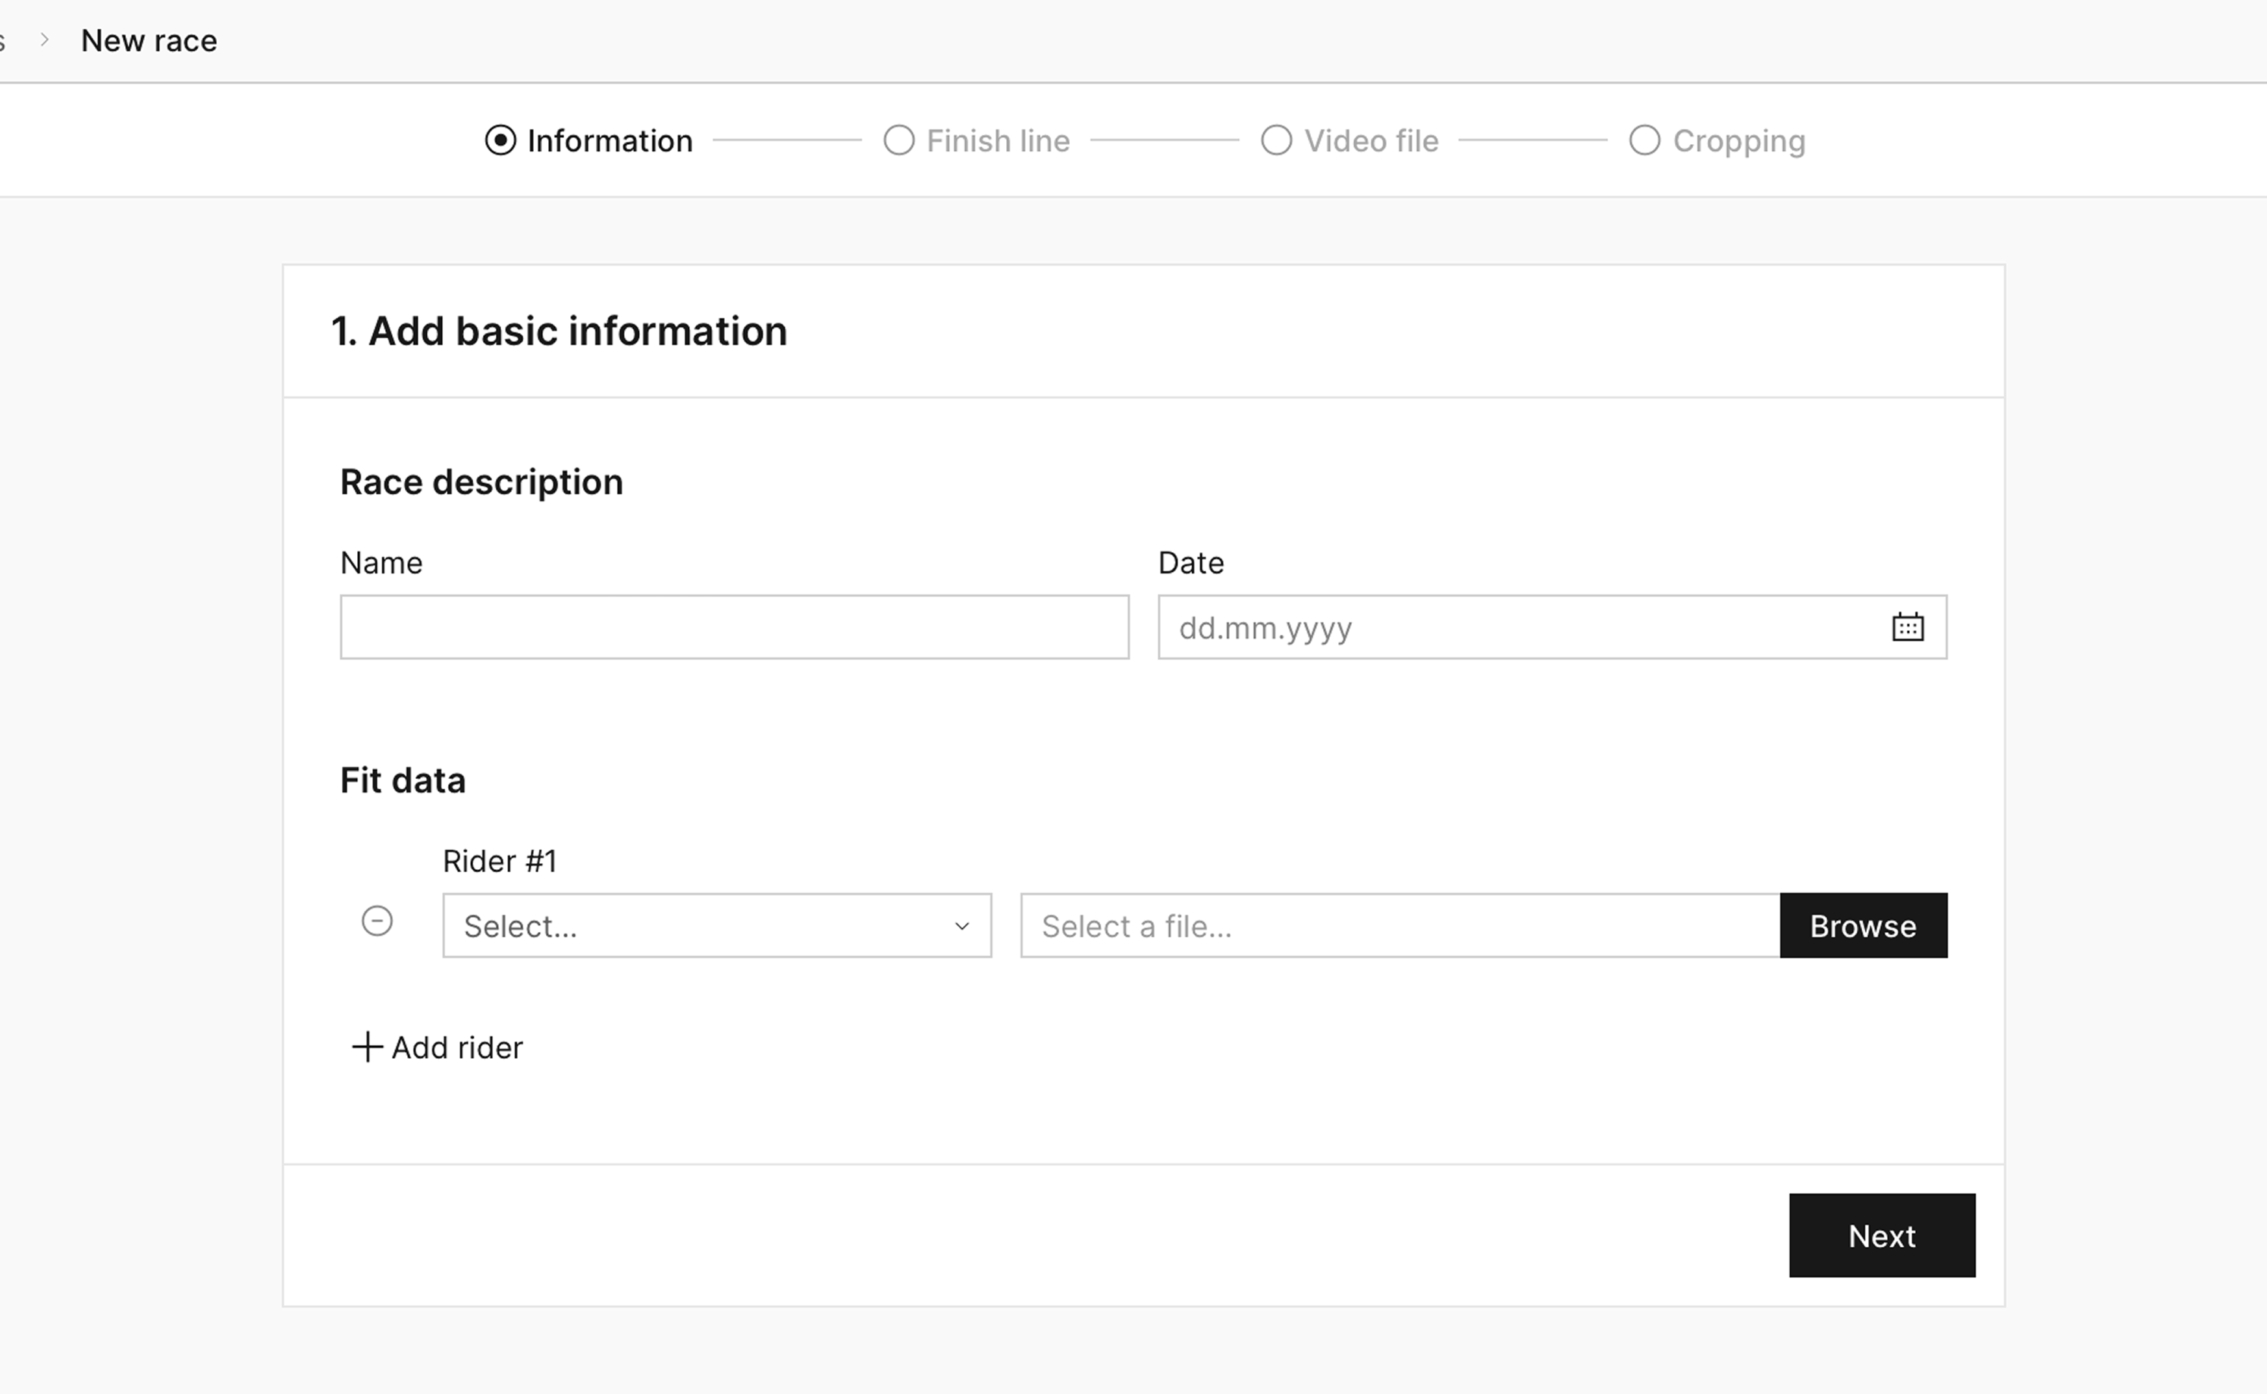Click the Select a file field
Viewport: 2267px width, 1394px height.
click(x=1399, y=925)
